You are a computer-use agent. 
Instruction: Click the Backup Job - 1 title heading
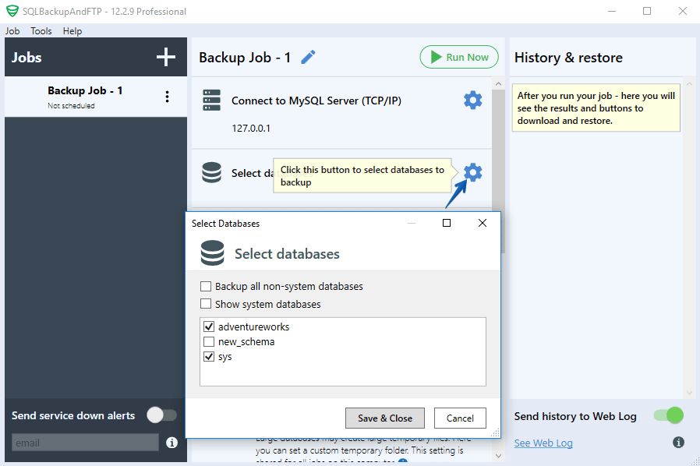pyautogui.click(x=245, y=58)
